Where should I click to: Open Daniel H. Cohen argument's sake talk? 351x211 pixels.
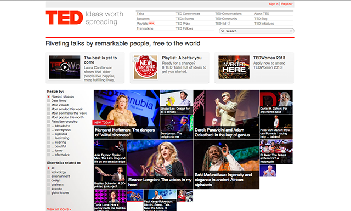[276, 102]
